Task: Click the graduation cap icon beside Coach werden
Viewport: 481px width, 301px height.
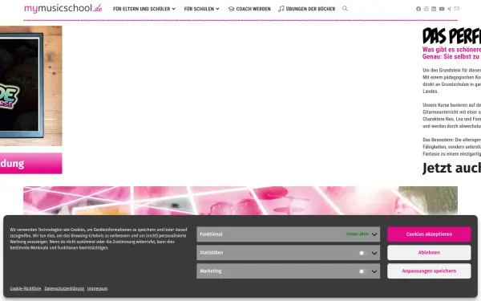Action: click(232, 9)
